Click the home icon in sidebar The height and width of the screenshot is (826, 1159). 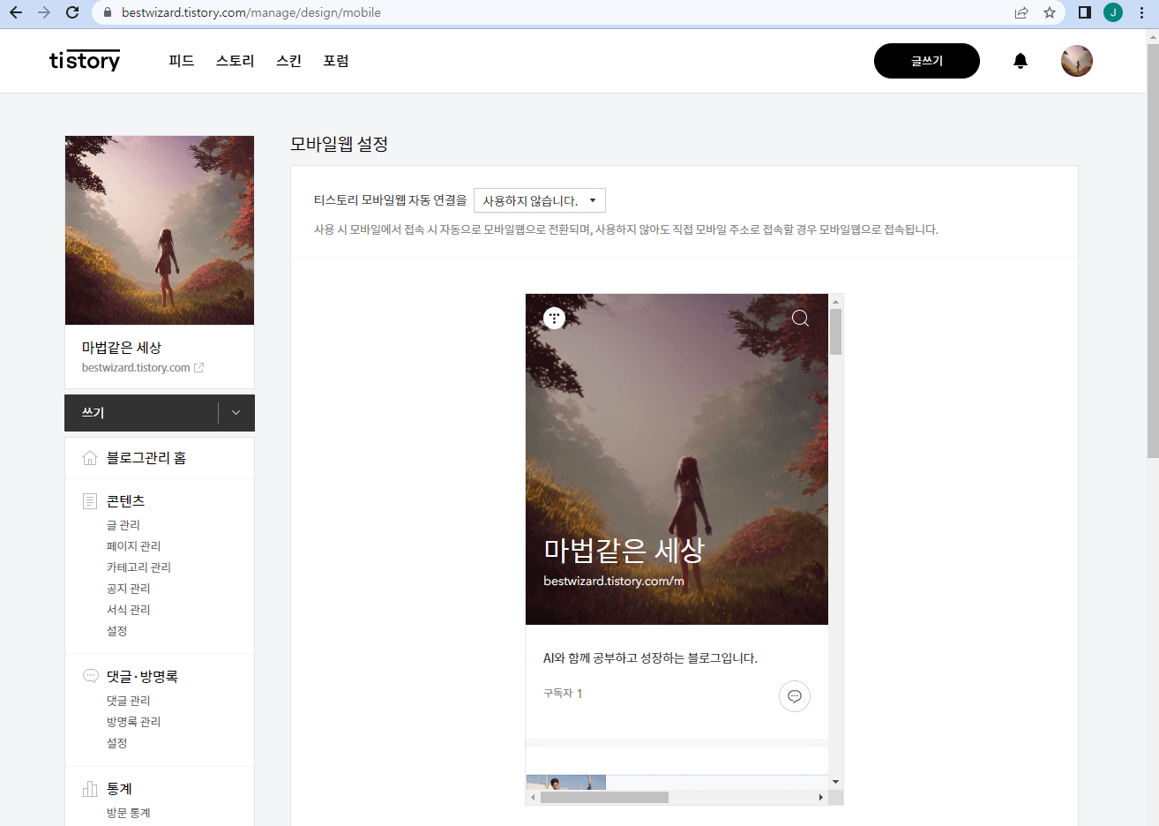tap(90, 458)
